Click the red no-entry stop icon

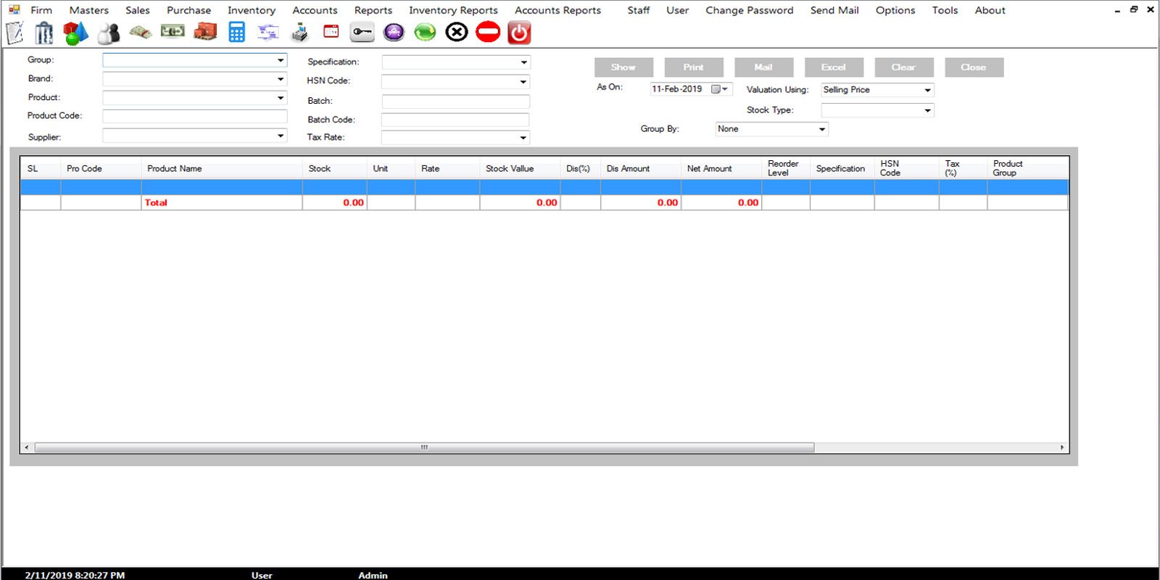488,33
